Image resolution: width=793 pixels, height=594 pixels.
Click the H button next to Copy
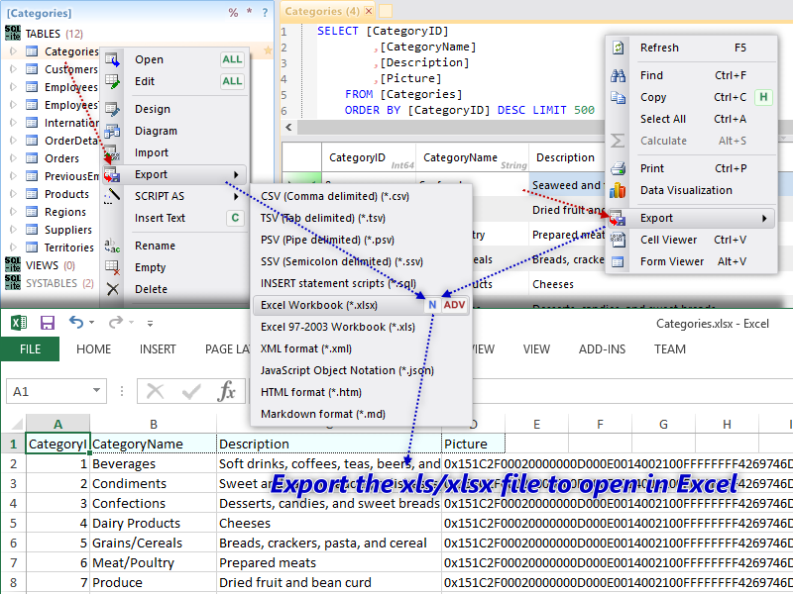pyautogui.click(x=763, y=97)
